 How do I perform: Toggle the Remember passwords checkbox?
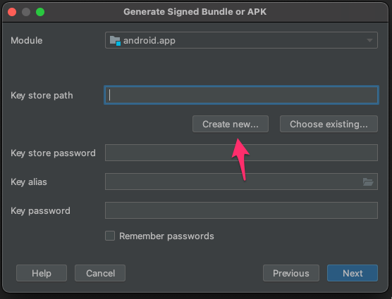tap(110, 236)
